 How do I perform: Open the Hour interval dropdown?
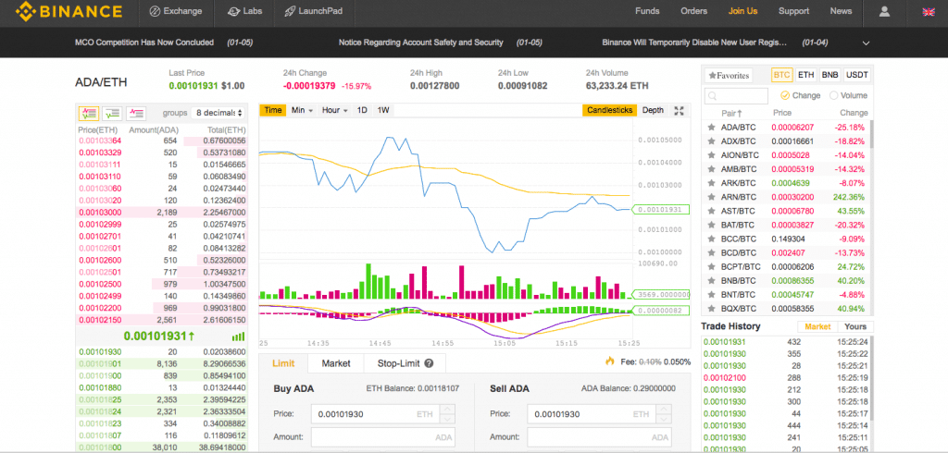click(335, 111)
